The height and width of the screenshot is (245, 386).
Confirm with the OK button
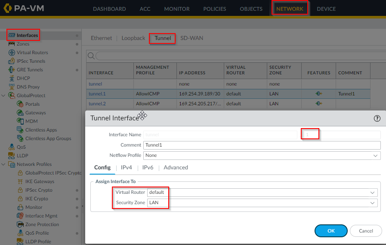(x=331, y=231)
